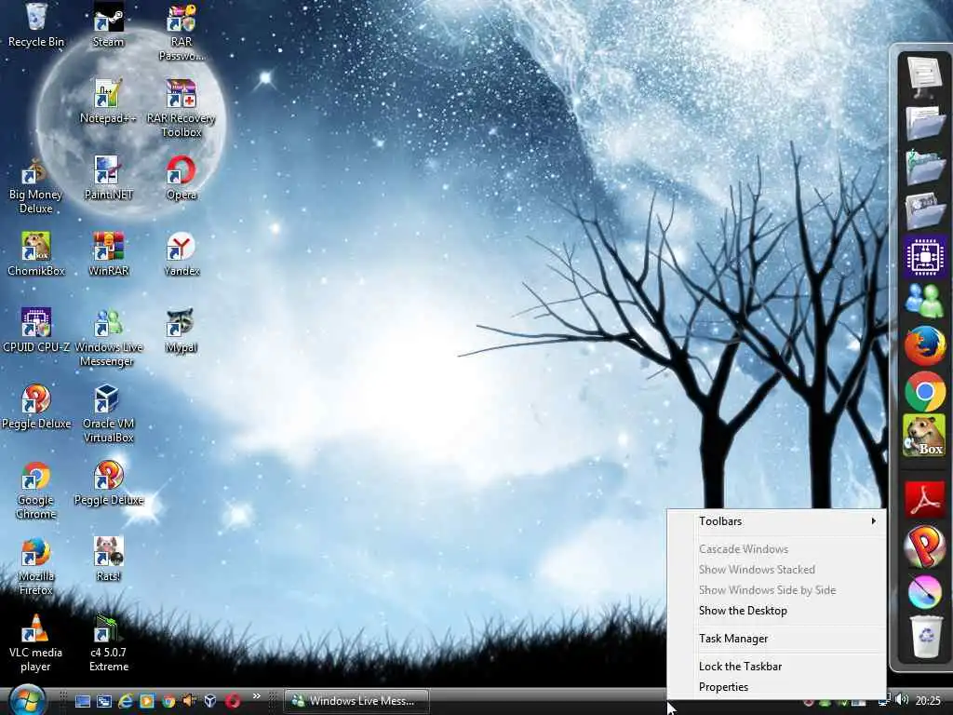Screen dimensions: 953x715
Task: Launch Opera from the Quick Launch bar
Action: (232, 701)
